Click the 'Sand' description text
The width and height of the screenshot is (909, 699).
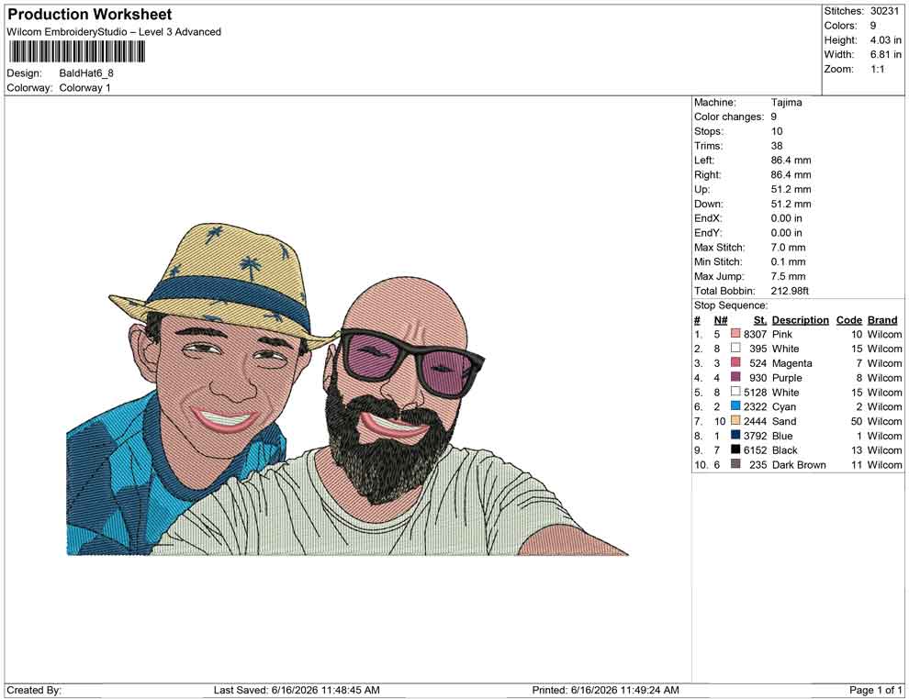(784, 421)
